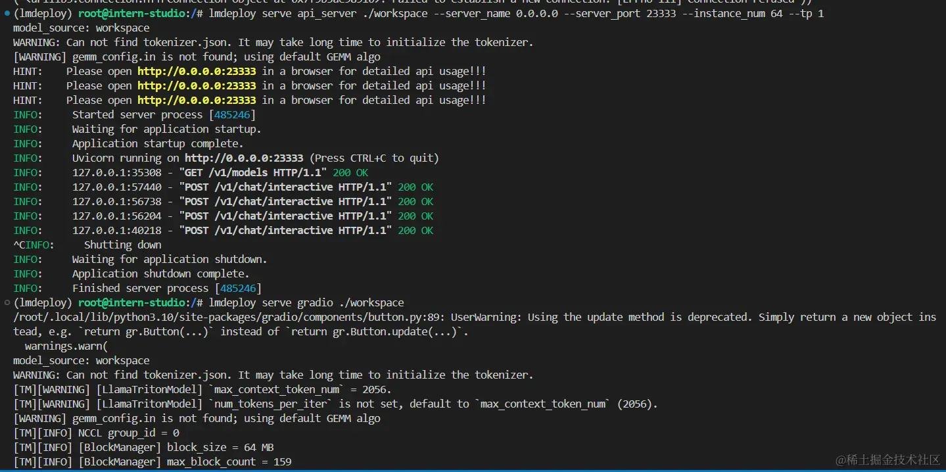Click the "UserWarning" word
The width and height of the screenshot is (946, 472).
[483, 317]
